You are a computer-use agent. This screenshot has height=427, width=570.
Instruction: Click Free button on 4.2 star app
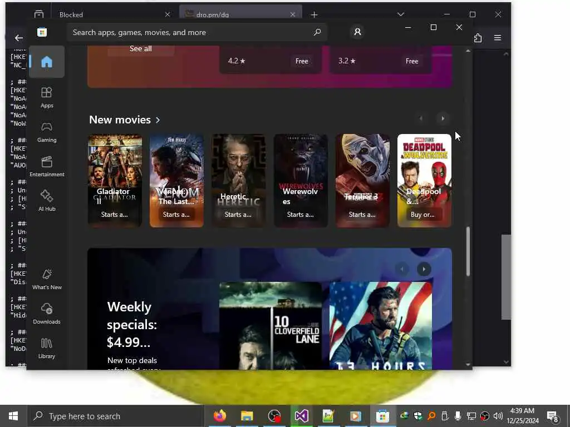point(302,61)
